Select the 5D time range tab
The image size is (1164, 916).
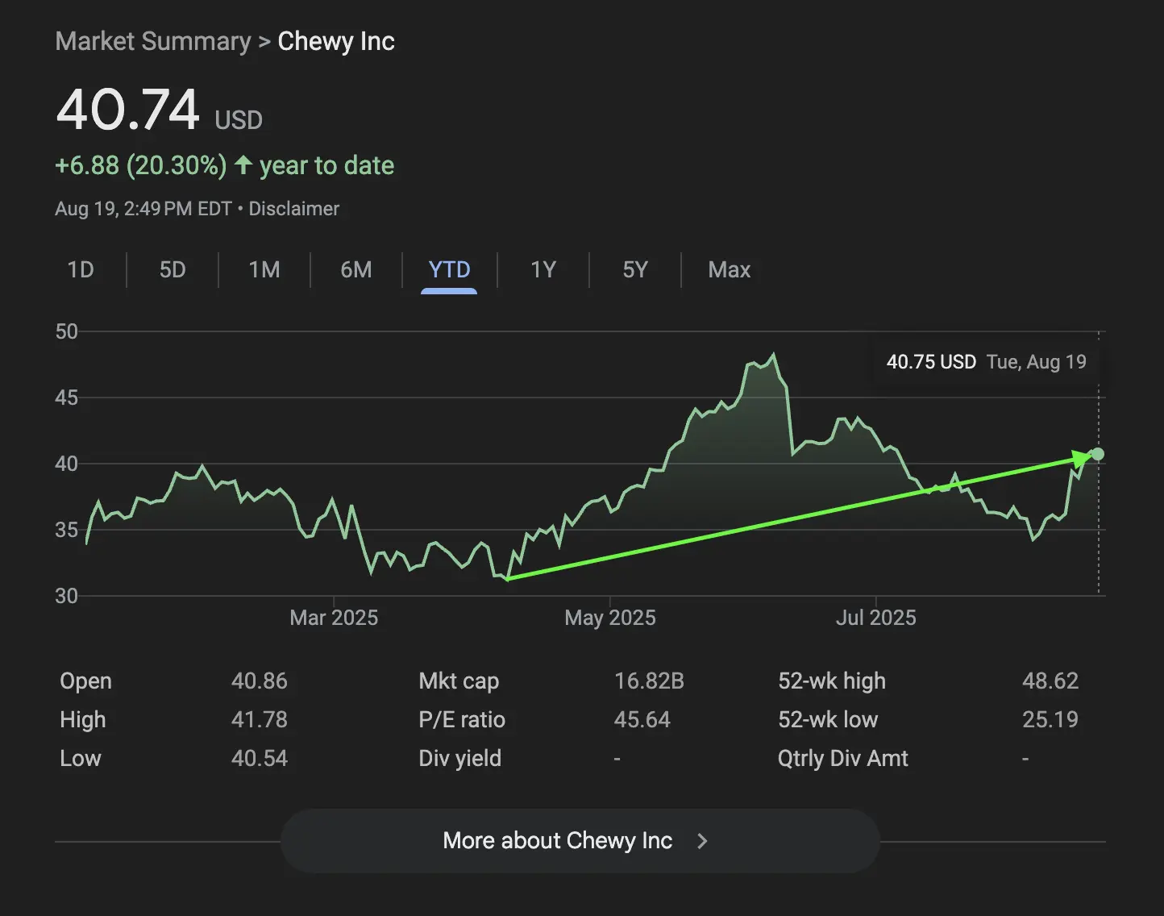coord(173,269)
